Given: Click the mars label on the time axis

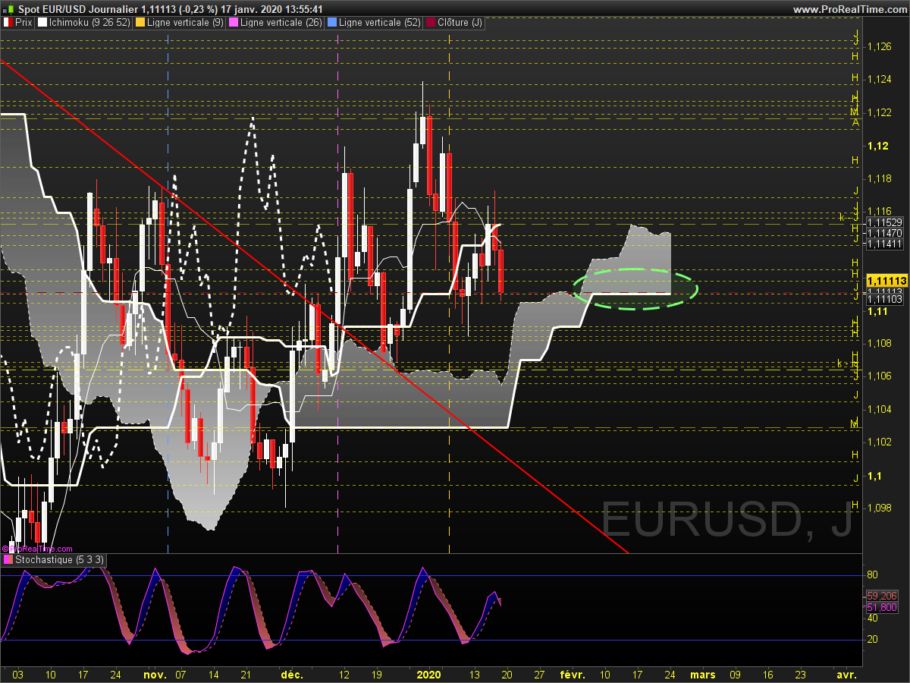Looking at the screenshot, I should pos(702,674).
